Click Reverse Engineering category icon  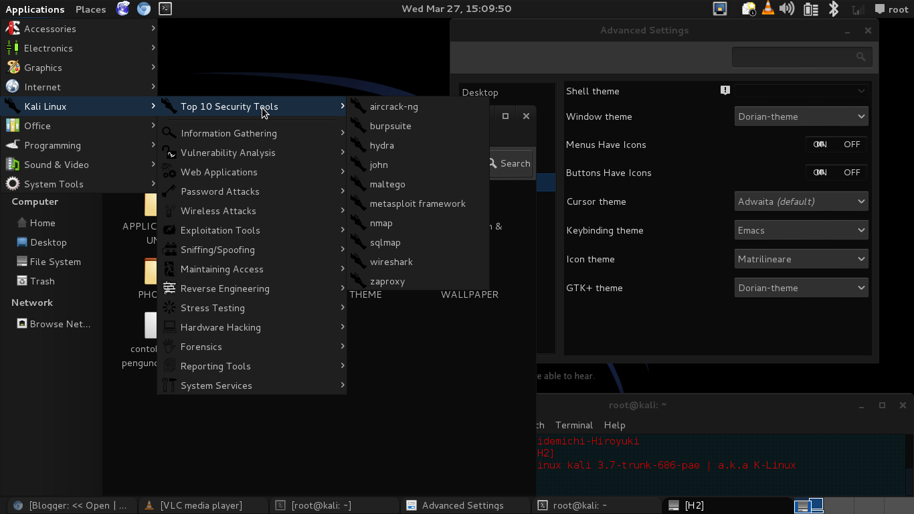tap(169, 288)
